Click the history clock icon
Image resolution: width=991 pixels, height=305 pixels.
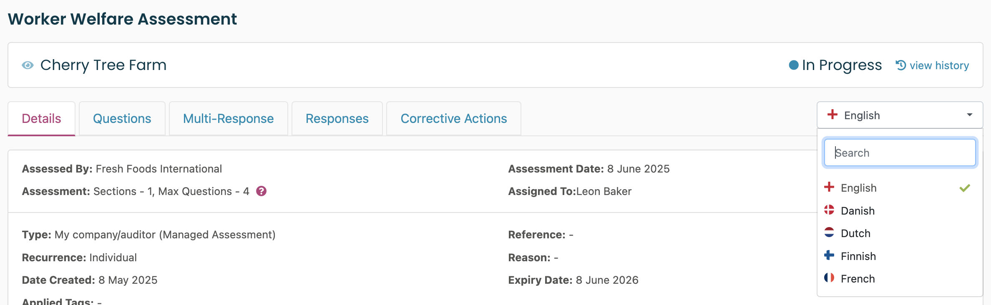pos(901,65)
